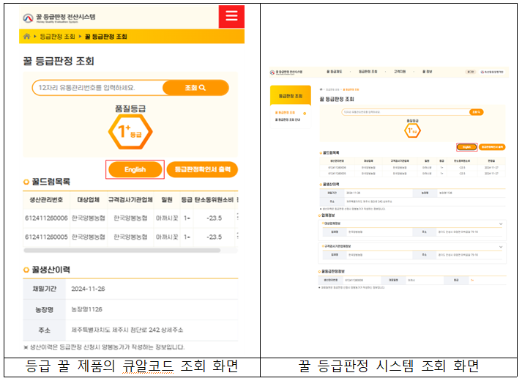Expand the 규격검사기관업체정보 section chevron
Viewport: 522px width, 381px height.
501,246
